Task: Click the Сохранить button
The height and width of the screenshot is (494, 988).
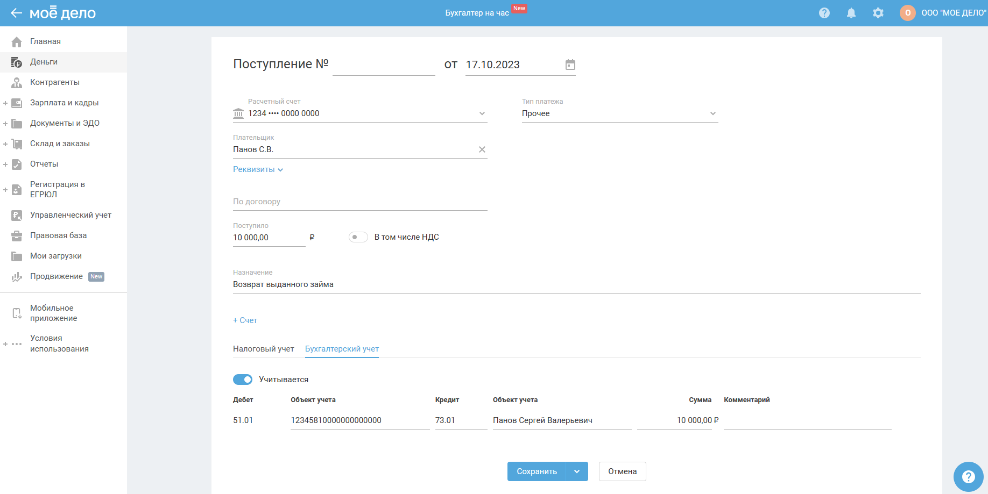Action: 536,471
